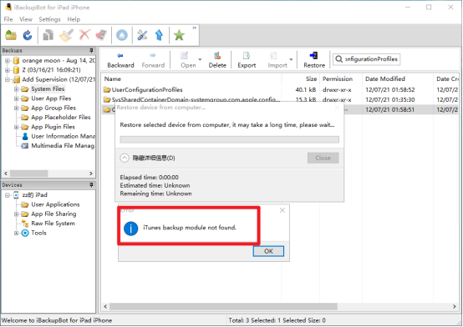Open the File menu
The width and height of the screenshot is (463, 327).
[x=8, y=19]
